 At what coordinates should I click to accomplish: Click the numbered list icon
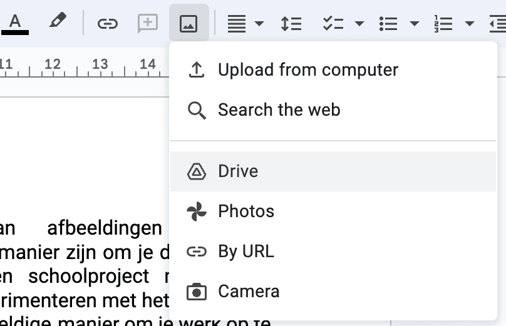[x=443, y=24]
